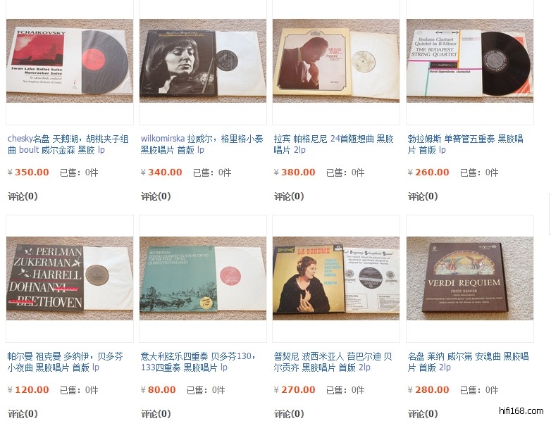The image size is (551, 421).
Task: Click the 帕尔曼 祖克曼 多纳伊 title link
Action: pos(65,362)
